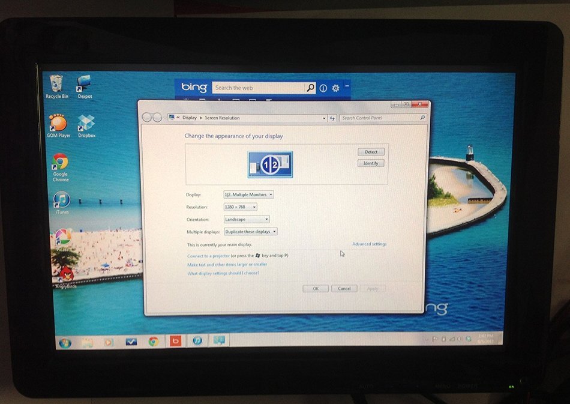Open the Dropbox desktop icon
This screenshot has height=404, width=570.
tap(86, 126)
